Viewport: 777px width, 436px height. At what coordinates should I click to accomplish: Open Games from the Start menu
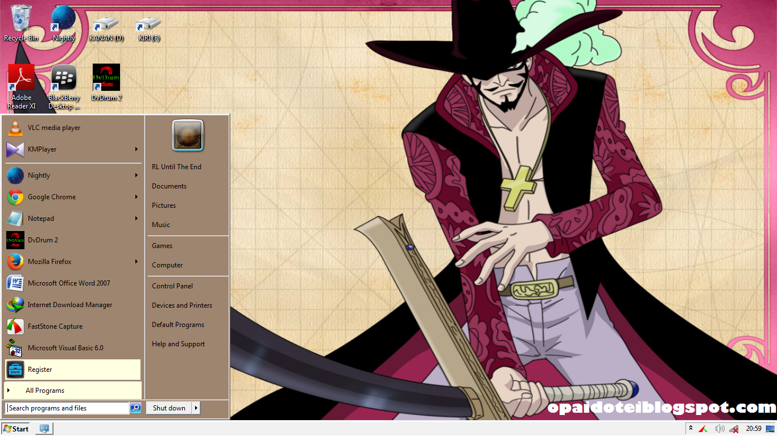(188, 246)
